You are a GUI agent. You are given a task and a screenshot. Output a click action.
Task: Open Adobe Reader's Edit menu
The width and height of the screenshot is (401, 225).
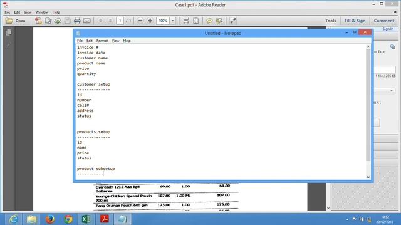pos(17,12)
